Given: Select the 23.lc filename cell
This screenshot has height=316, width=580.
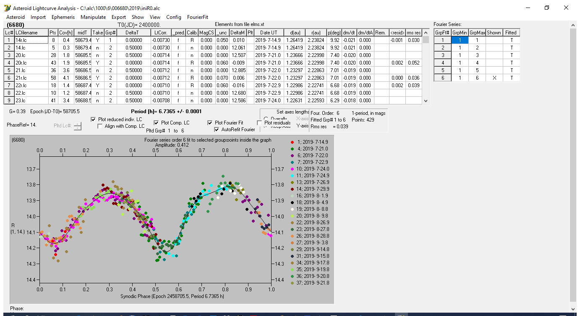Looking at the screenshot, I should (x=31, y=101).
